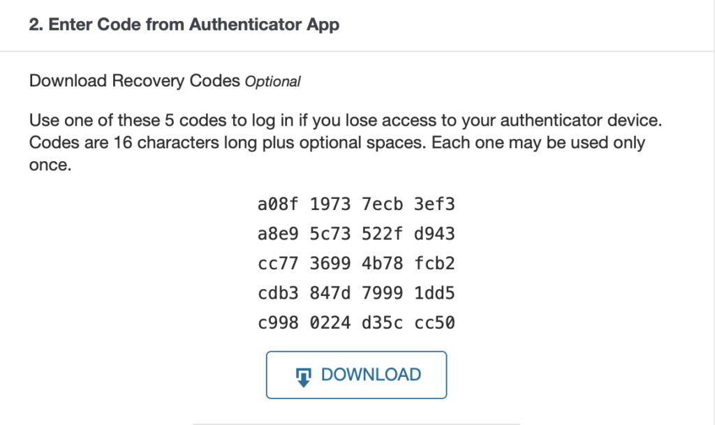This screenshot has width=715, height=425.
Task: Click the divider line below the heading
Action: tap(357, 50)
